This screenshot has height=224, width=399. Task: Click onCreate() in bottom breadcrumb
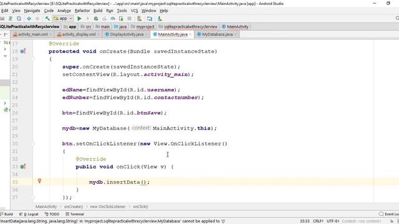tap(74, 207)
